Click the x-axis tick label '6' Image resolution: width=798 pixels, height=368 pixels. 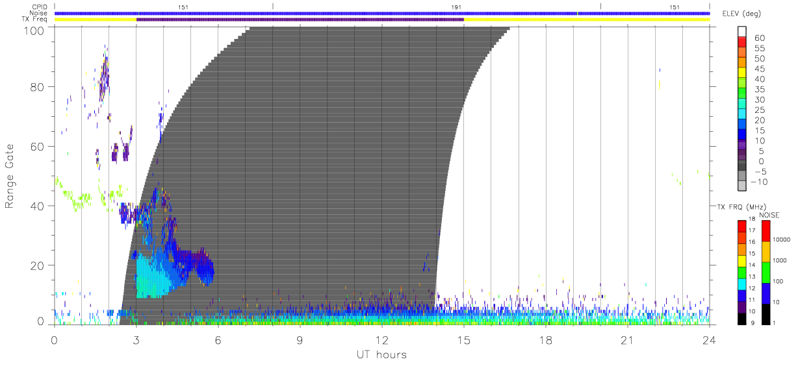pos(218,340)
